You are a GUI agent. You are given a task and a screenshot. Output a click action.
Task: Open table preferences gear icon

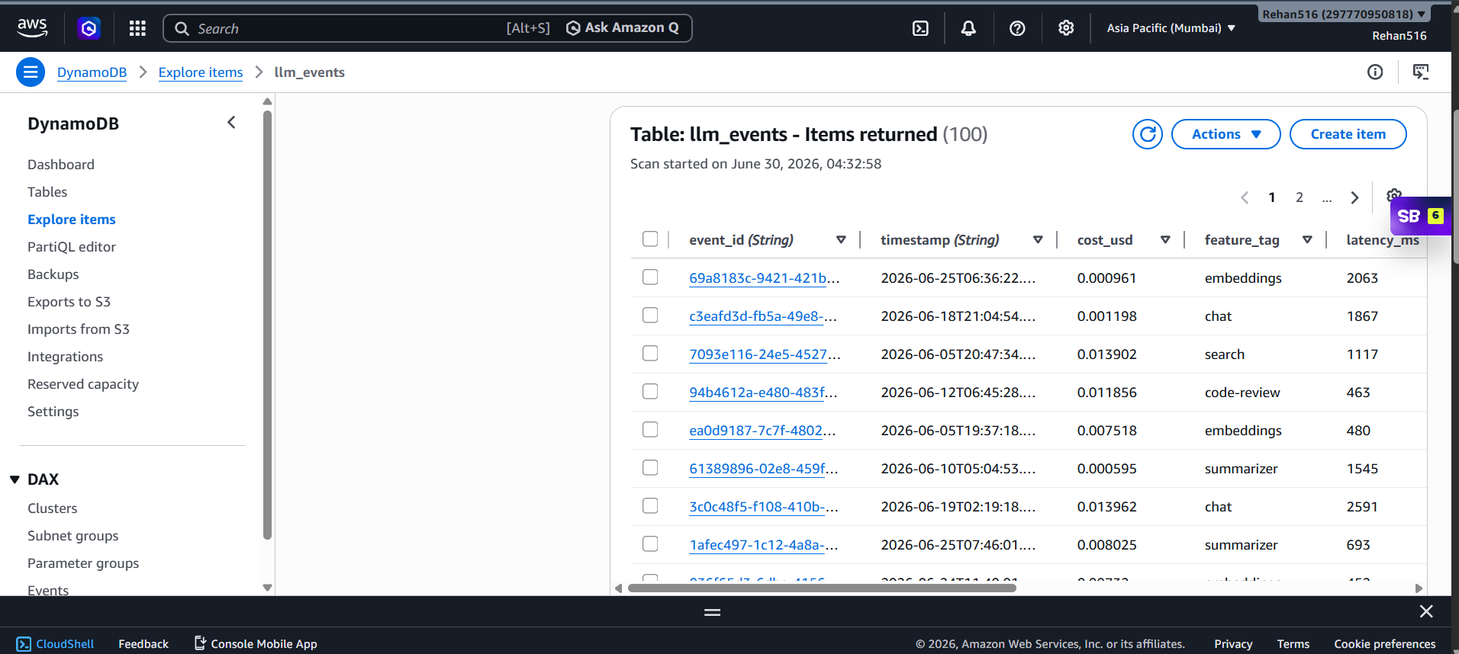(x=1393, y=194)
